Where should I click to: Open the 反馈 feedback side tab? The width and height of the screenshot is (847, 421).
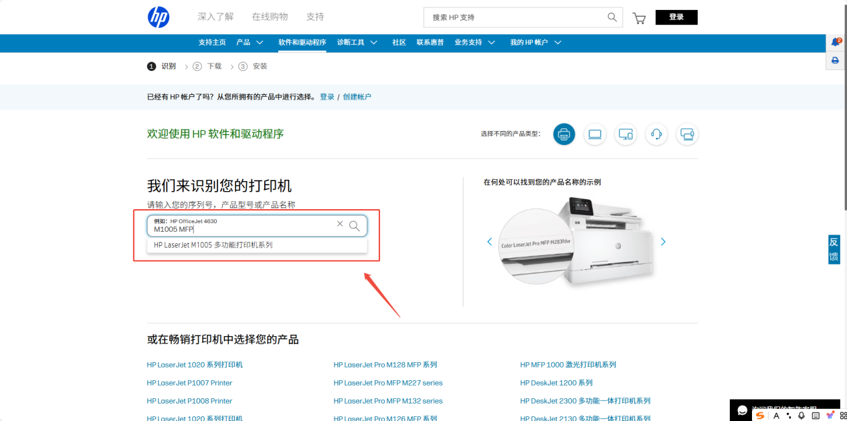coord(834,249)
